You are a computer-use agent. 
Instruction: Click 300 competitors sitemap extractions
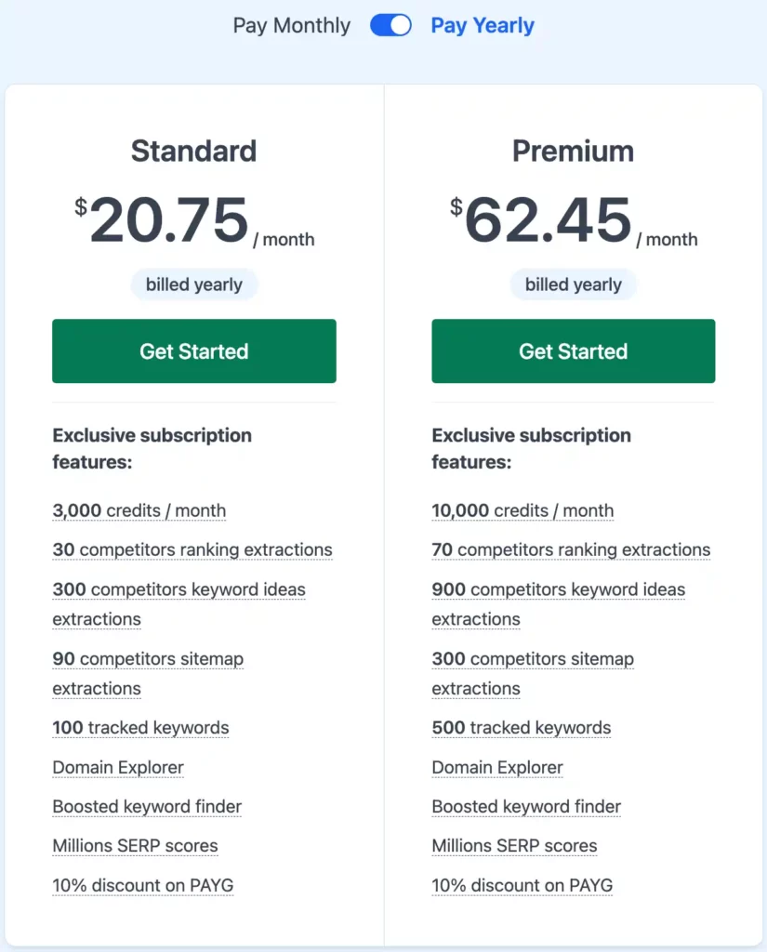coord(533,673)
